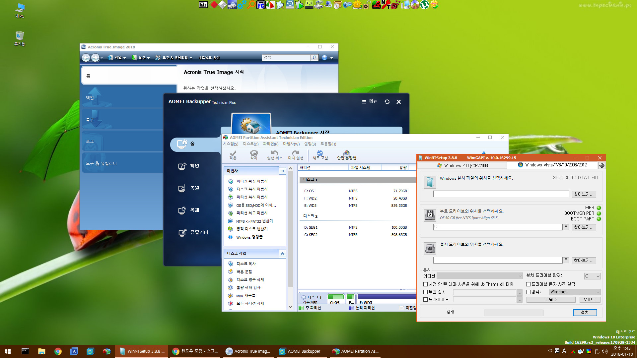Enable 방식 checkbox in WinNTSetup
Screen dimensions: 637x358
pyautogui.click(x=528, y=292)
